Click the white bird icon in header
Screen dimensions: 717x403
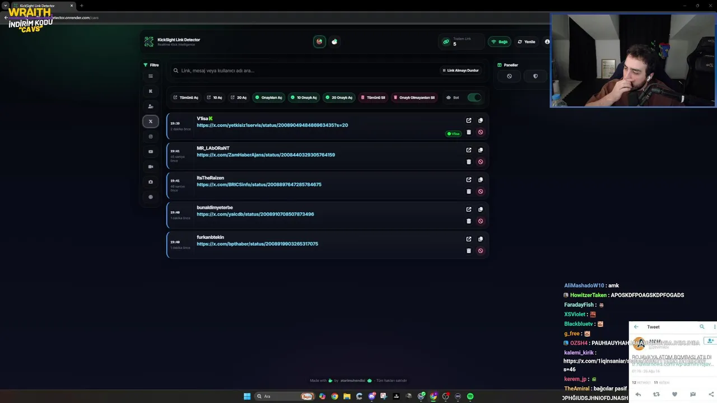[x=334, y=41]
